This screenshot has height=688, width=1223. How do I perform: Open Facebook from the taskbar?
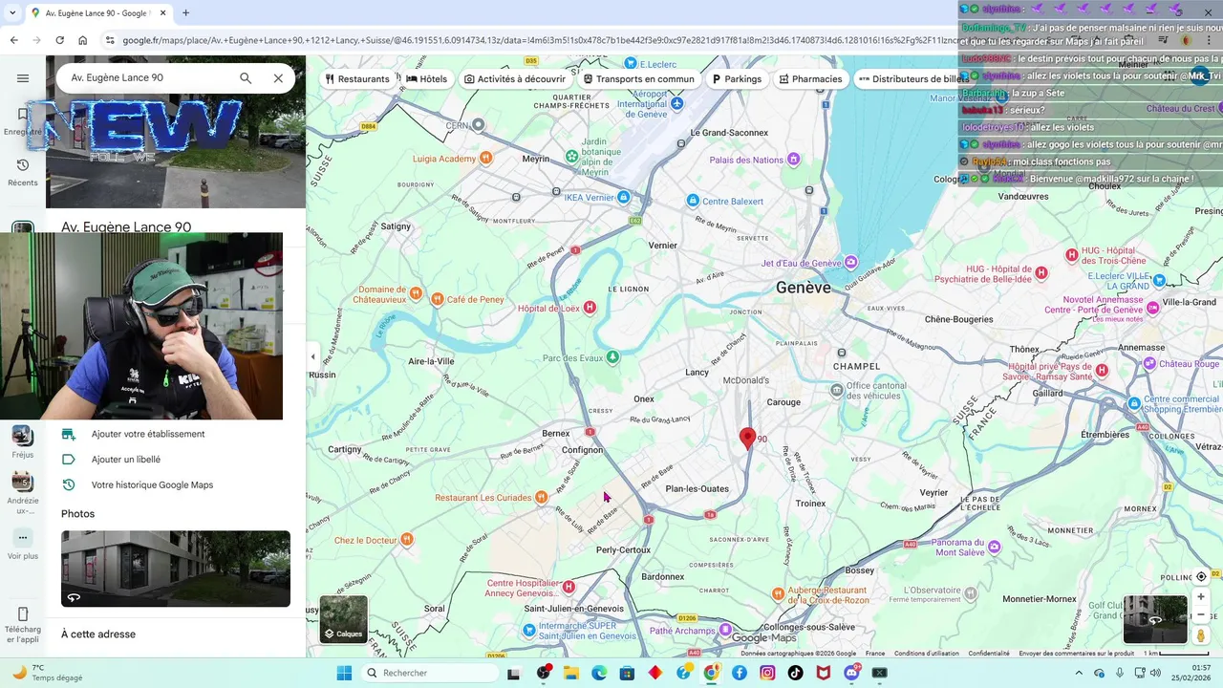(740, 673)
